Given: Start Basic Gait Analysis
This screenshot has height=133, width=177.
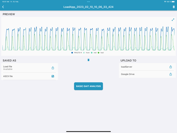Looking at the screenshot, I should [x=88, y=86].
